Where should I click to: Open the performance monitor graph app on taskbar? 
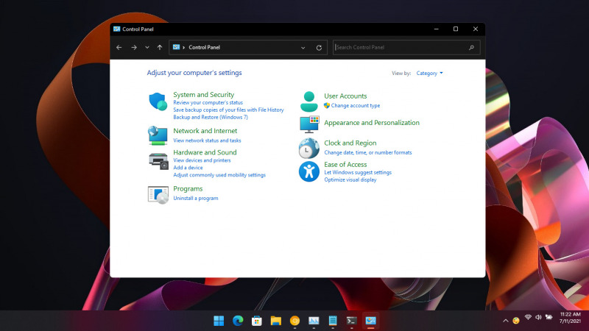[314, 321]
